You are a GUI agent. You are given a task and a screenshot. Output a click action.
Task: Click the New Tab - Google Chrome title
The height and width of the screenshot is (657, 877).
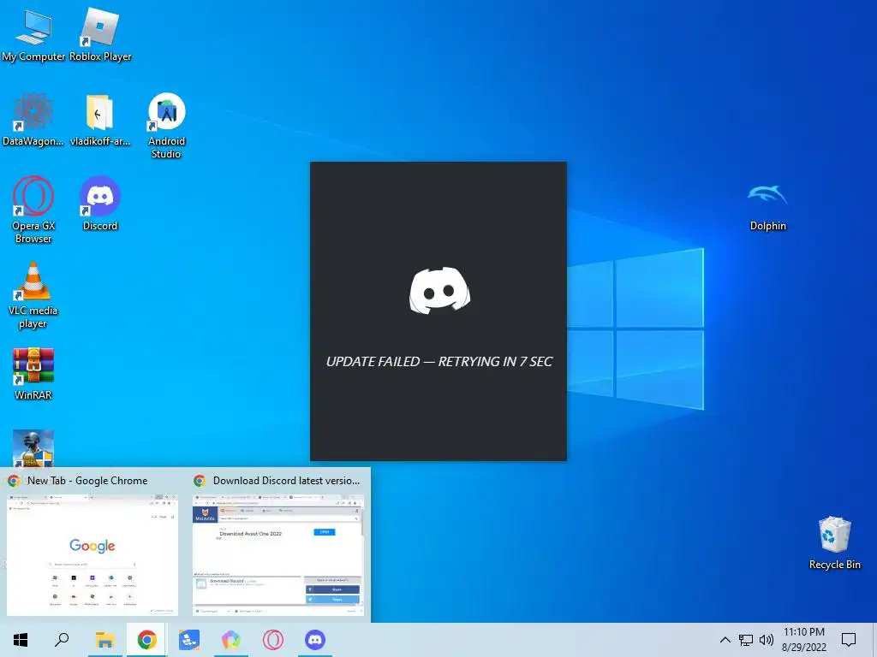(87, 481)
